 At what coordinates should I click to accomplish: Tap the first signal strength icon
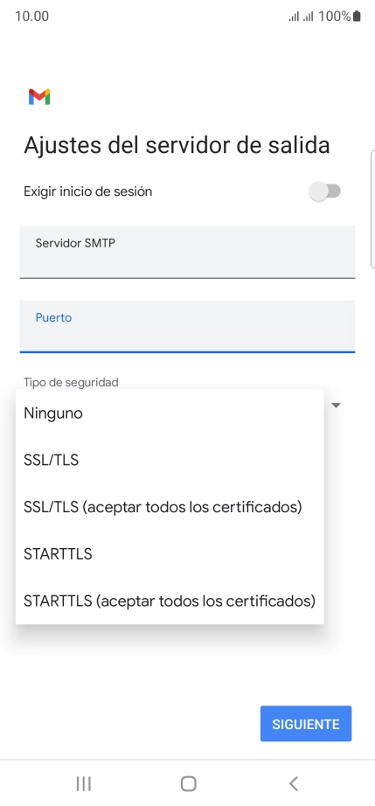[294, 17]
